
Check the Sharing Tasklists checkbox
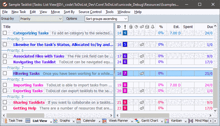coord(5,102)
